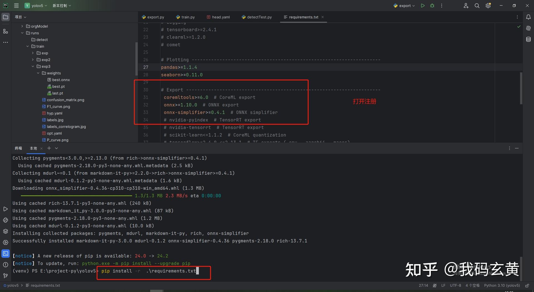534x292 pixels.
Task: Start a new terminal session with plus
Action: [x=49, y=148]
